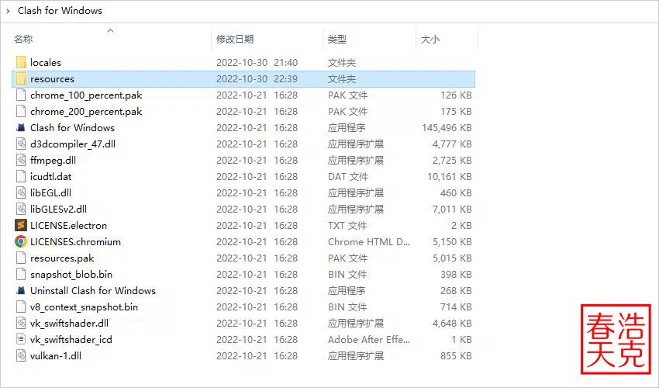The image size is (659, 388).
Task: Click the libEGL.dll file icon
Action: 21,192
